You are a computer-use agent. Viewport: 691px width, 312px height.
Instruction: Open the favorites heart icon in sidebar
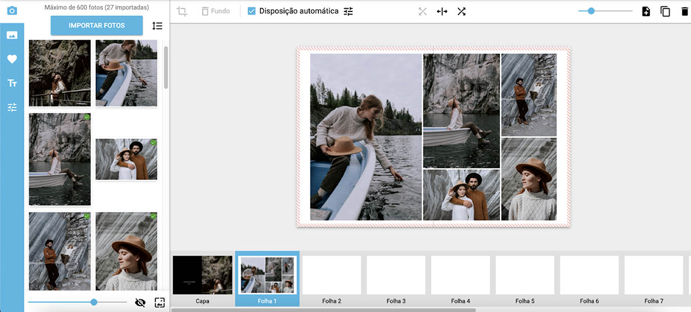tap(12, 59)
